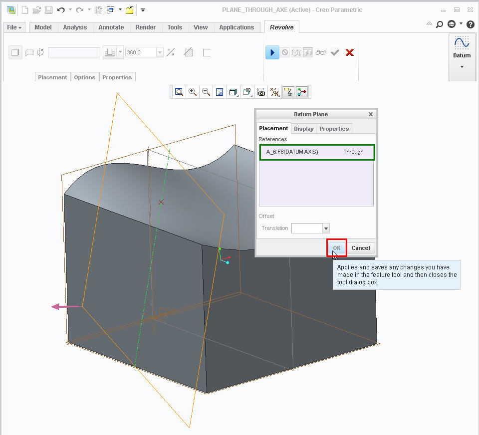Click Cancel in the Datum Plane dialog

point(360,248)
